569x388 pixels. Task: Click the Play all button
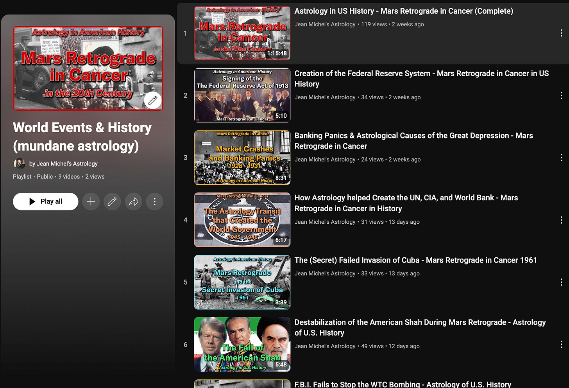point(46,201)
